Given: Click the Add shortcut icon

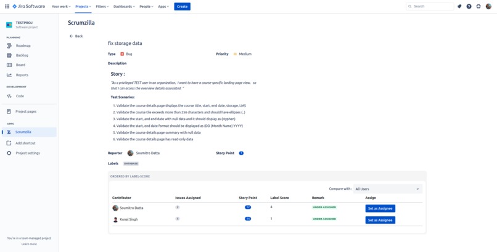Looking at the screenshot, I should [x=9, y=143].
